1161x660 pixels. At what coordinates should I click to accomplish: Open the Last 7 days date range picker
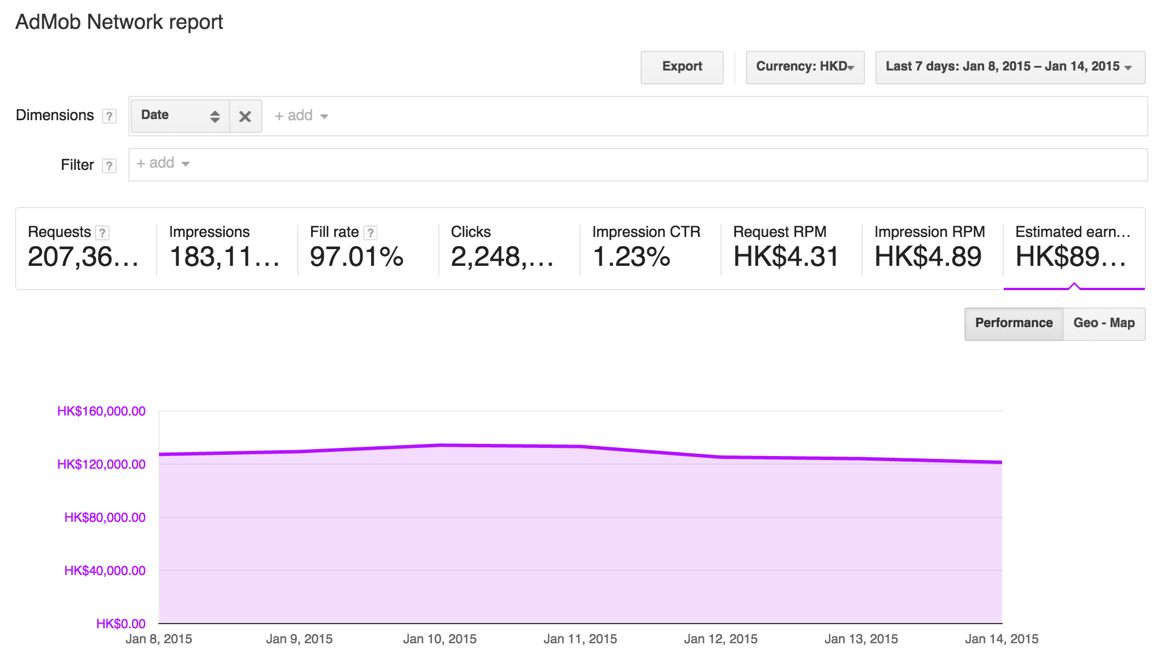[1009, 67]
